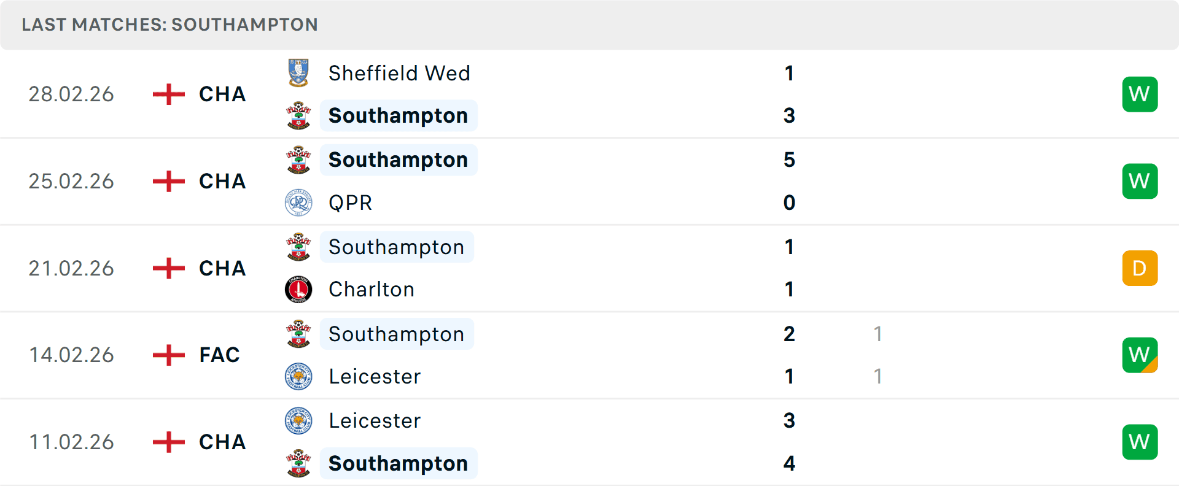
Task: Select the Southampton crest in the top match
Action: pos(298,115)
